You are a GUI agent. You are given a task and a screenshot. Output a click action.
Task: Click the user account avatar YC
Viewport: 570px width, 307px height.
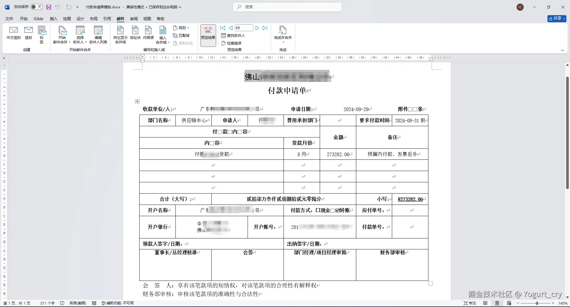[x=520, y=7]
